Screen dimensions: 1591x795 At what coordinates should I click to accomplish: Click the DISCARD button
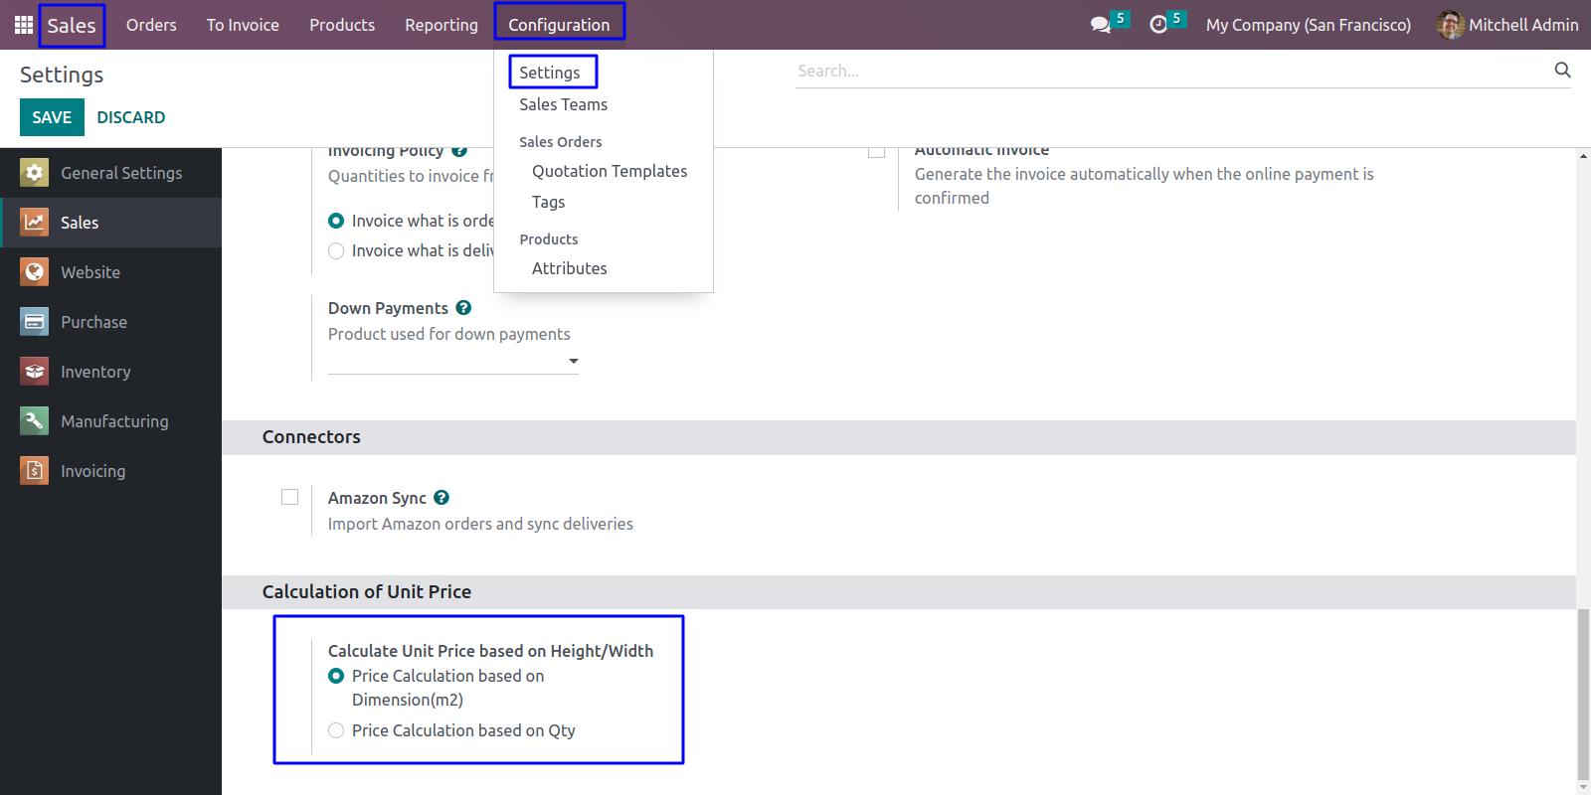click(130, 117)
